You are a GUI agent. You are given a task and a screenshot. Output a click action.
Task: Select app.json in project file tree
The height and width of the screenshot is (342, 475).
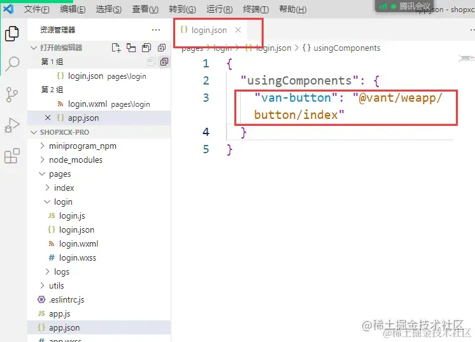(99, 328)
